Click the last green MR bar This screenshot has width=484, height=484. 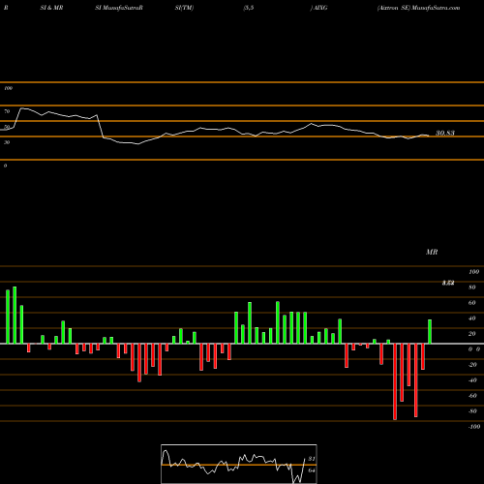(430, 332)
